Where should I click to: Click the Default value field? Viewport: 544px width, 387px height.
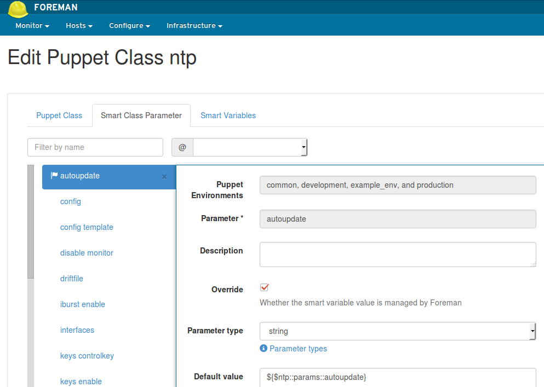click(x=398, y=377)
